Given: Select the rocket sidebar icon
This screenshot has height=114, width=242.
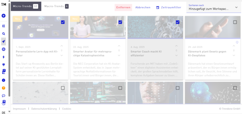Looking at the screenshot, I should [4, 42].
